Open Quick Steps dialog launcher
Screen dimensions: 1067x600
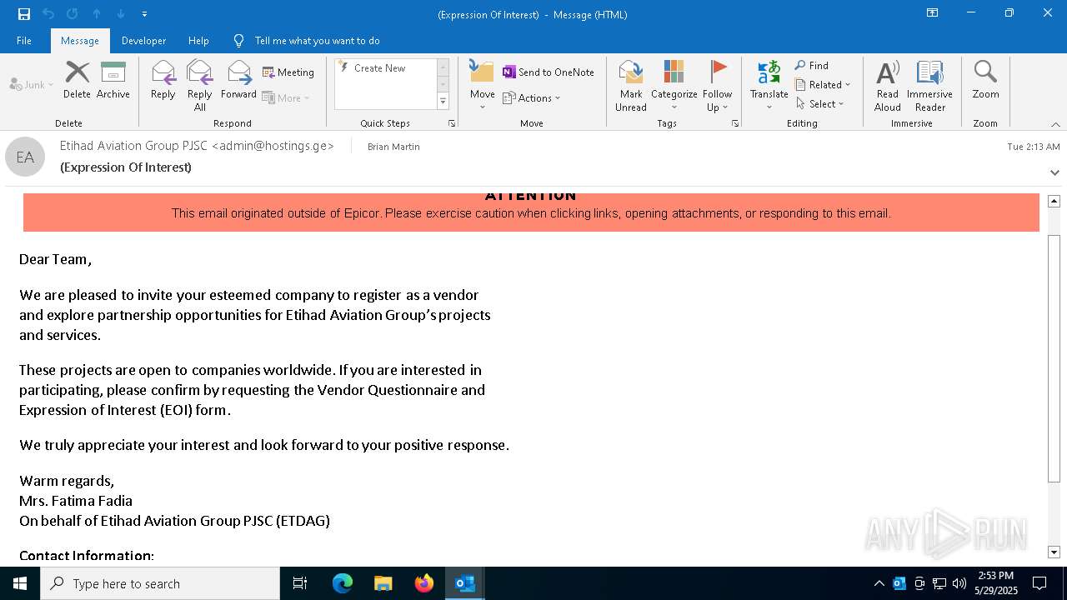coord(452,123)
